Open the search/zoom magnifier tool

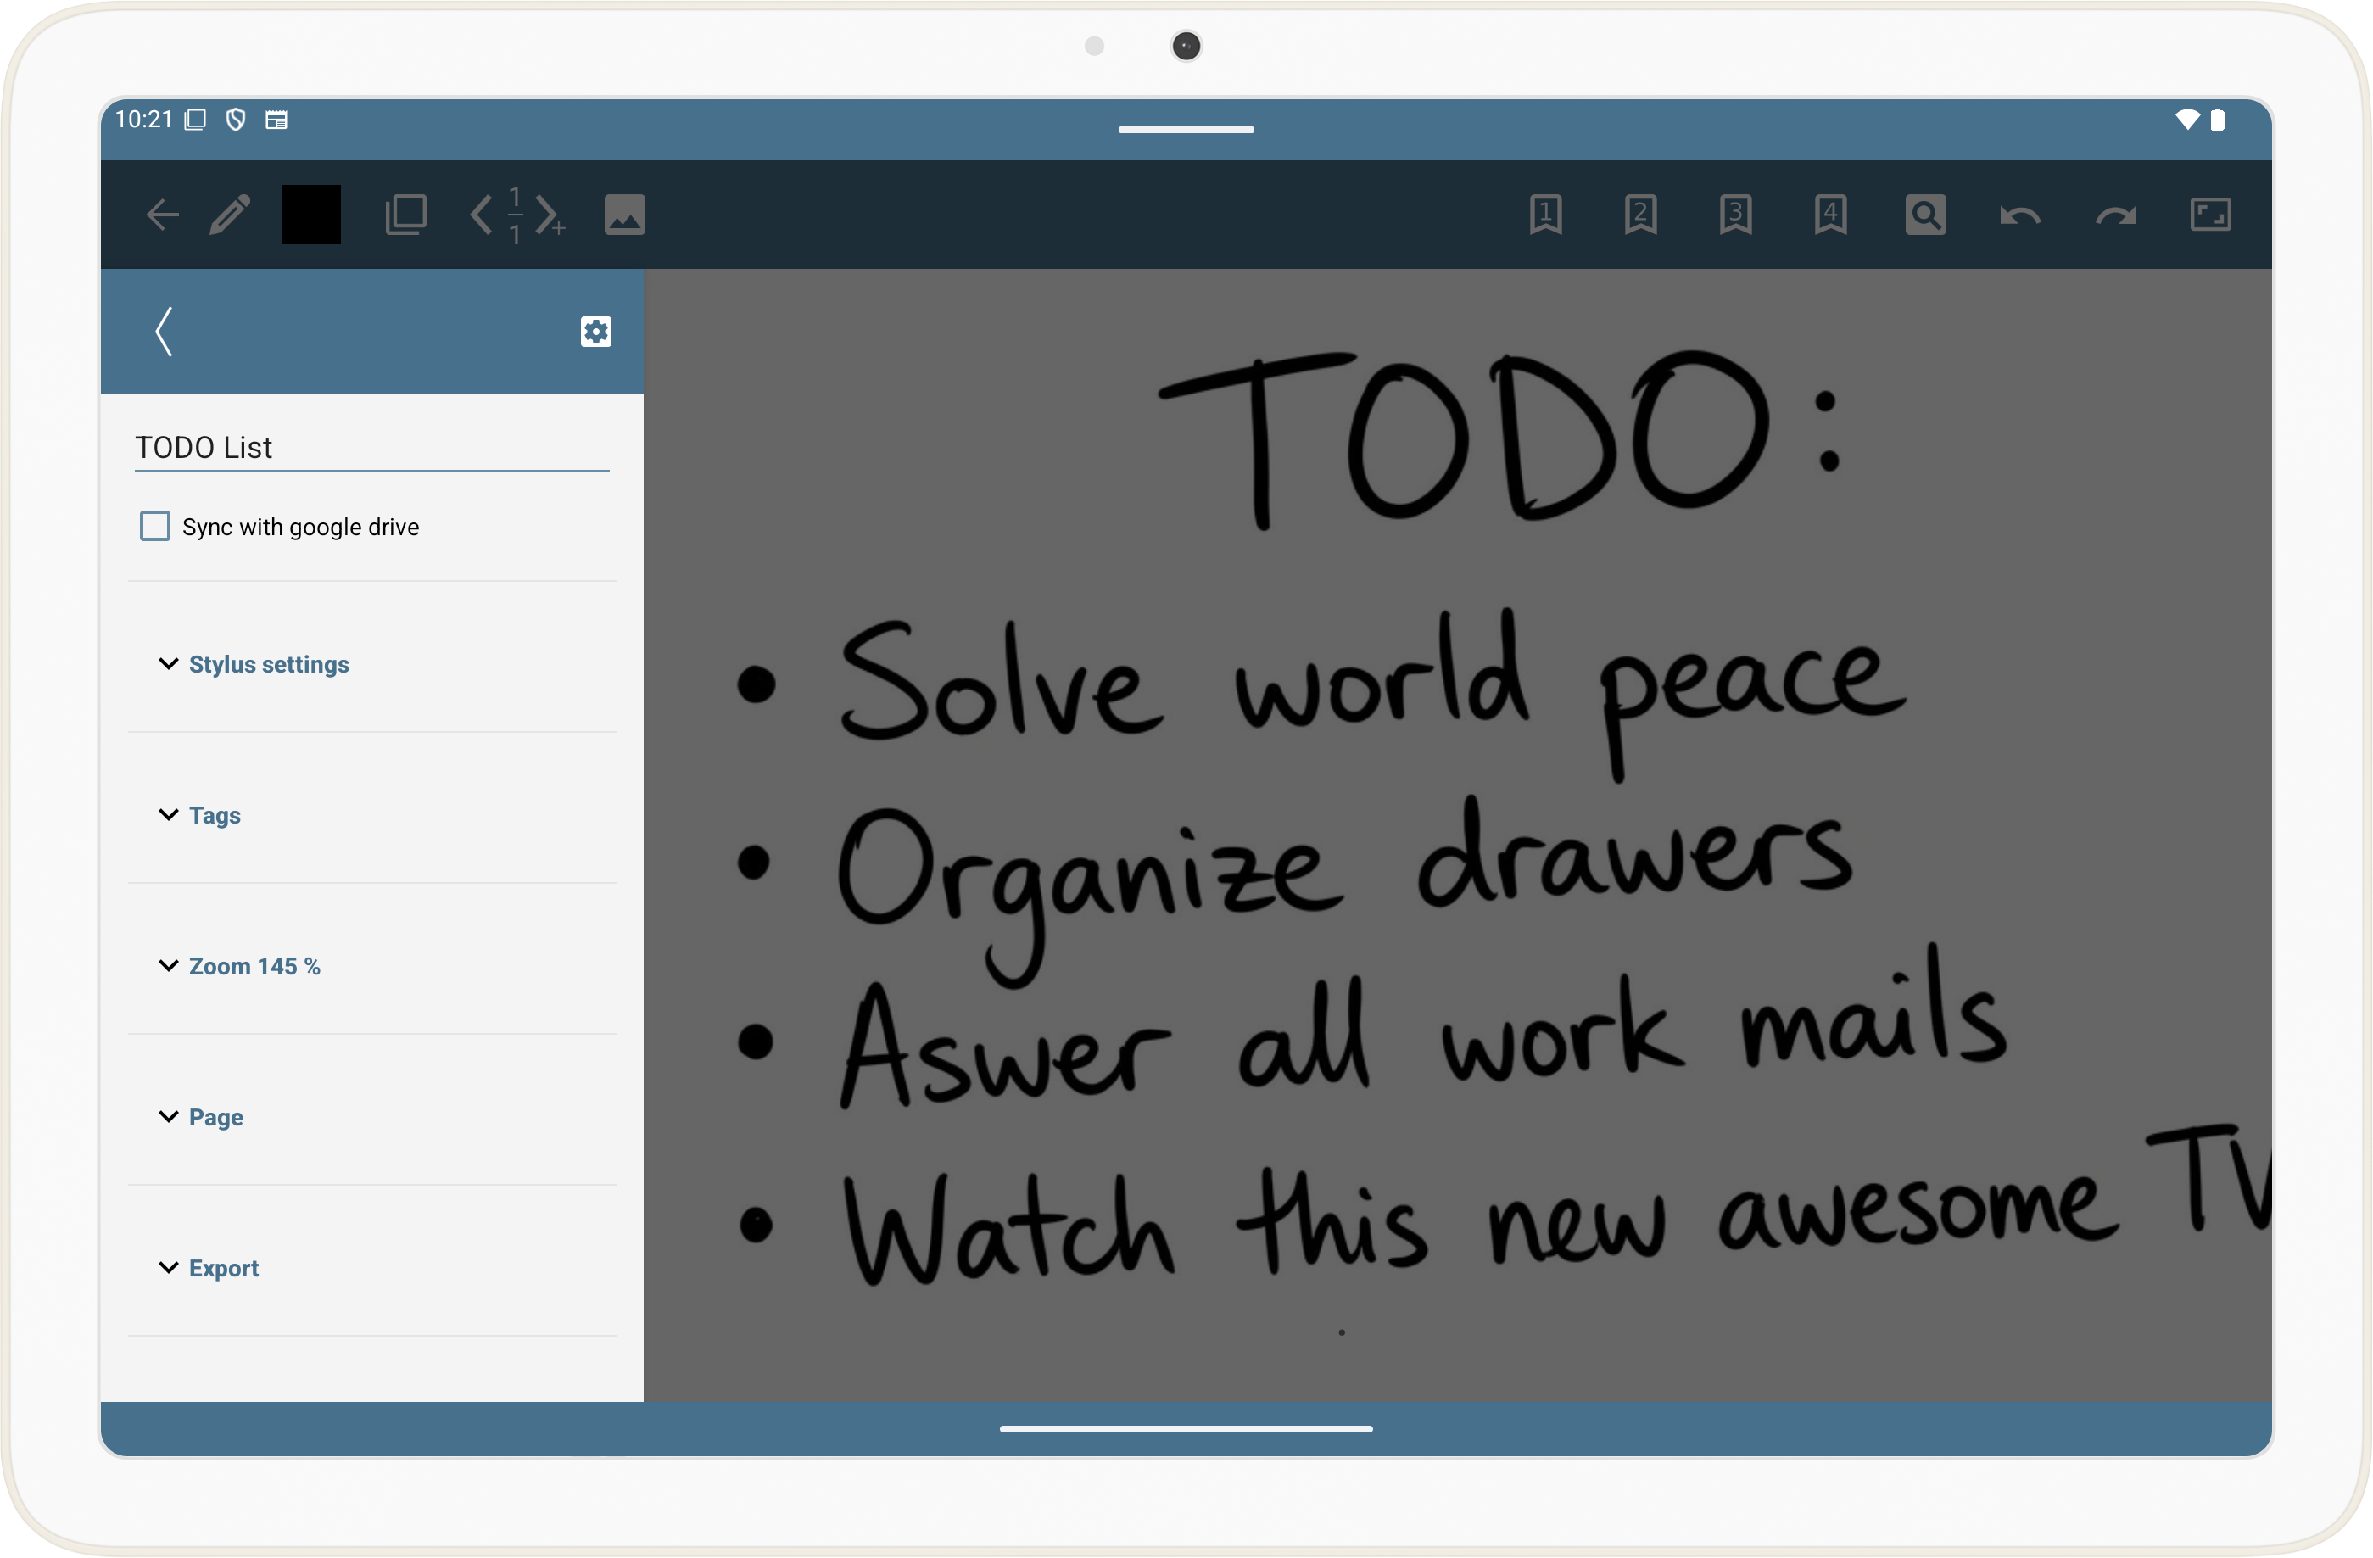[x=1924, y=215]
